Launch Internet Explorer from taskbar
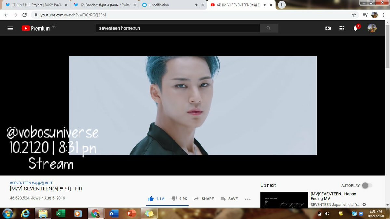Image resolution: width=390 pixels, height=219 pixels. pyautogui.click(x=25, y=213)
